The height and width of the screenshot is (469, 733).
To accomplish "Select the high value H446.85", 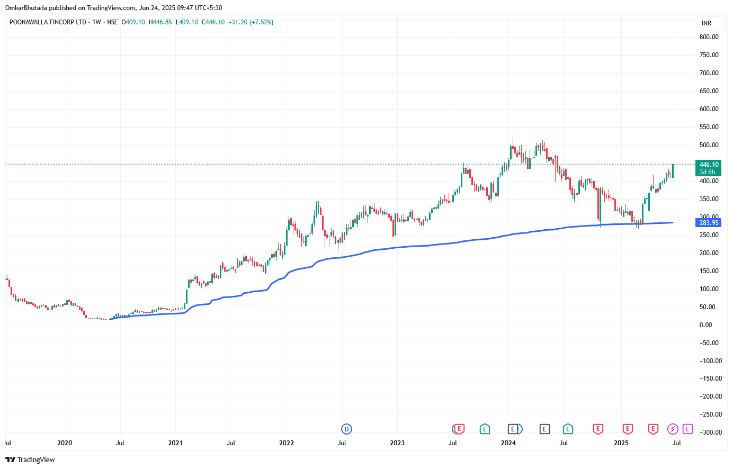I will tap(160, 22).
